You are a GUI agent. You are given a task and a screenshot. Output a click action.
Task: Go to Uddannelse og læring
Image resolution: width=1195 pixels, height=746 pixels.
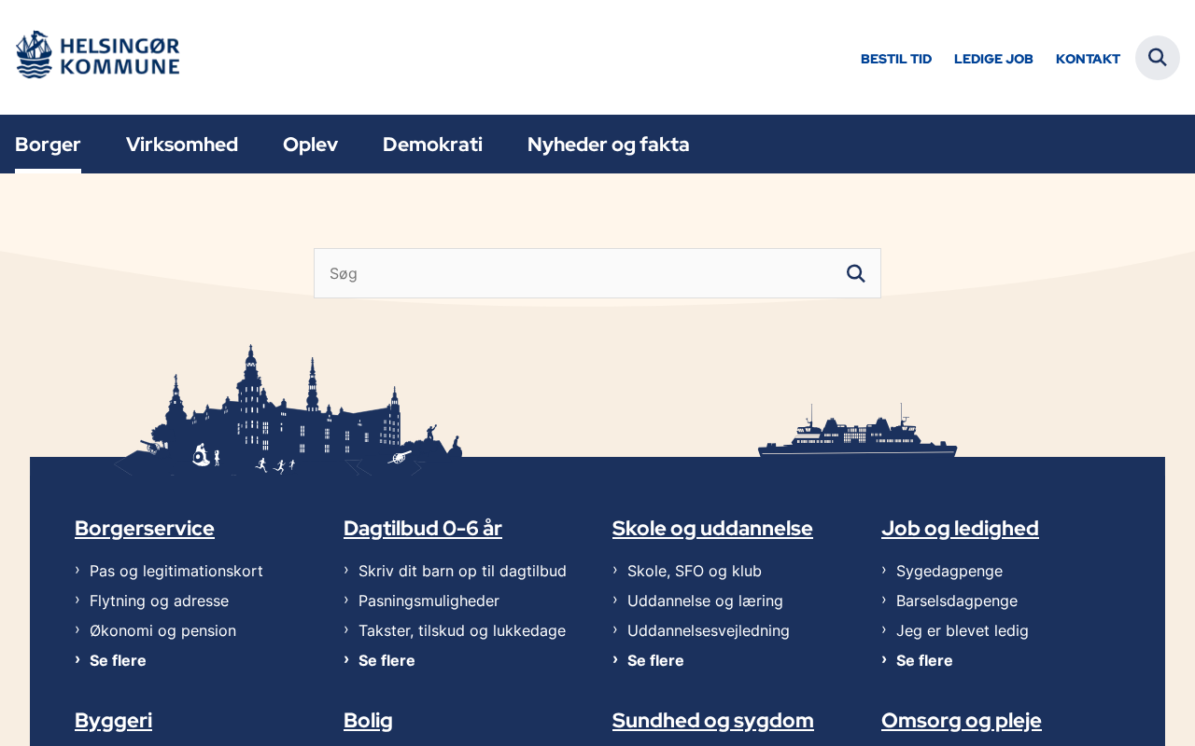point(705,601)
